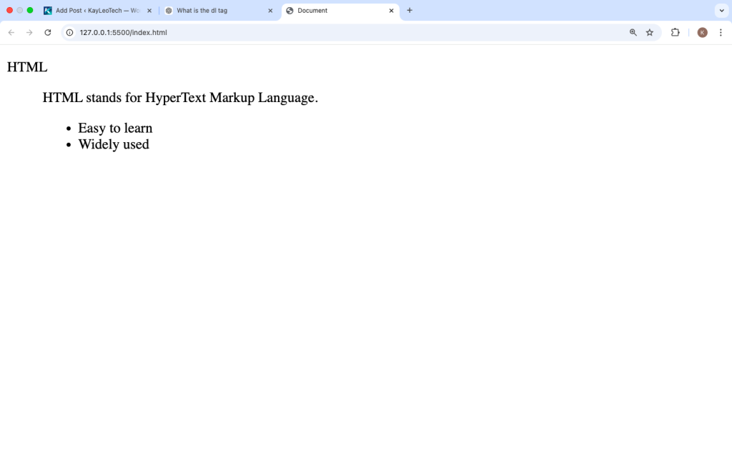Bookmark this page with the star icon
This screenshot has height=457, width=732.
(650, 32)
